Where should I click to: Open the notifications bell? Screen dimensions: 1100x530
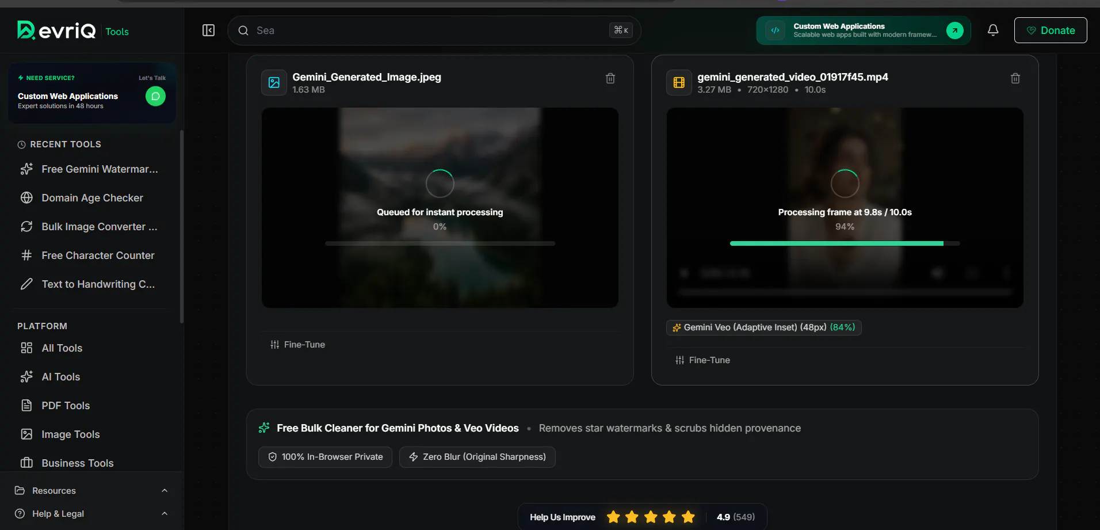pyautogui.click(x=993, y=30)
